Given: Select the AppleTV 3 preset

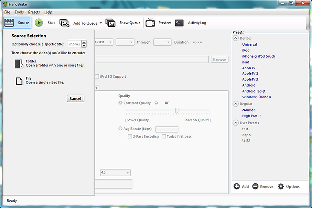Looking at the screenshot, I should 250,79.
